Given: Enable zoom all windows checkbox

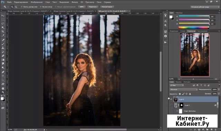Looking at the screenshot, I should [x=41, y=7].
